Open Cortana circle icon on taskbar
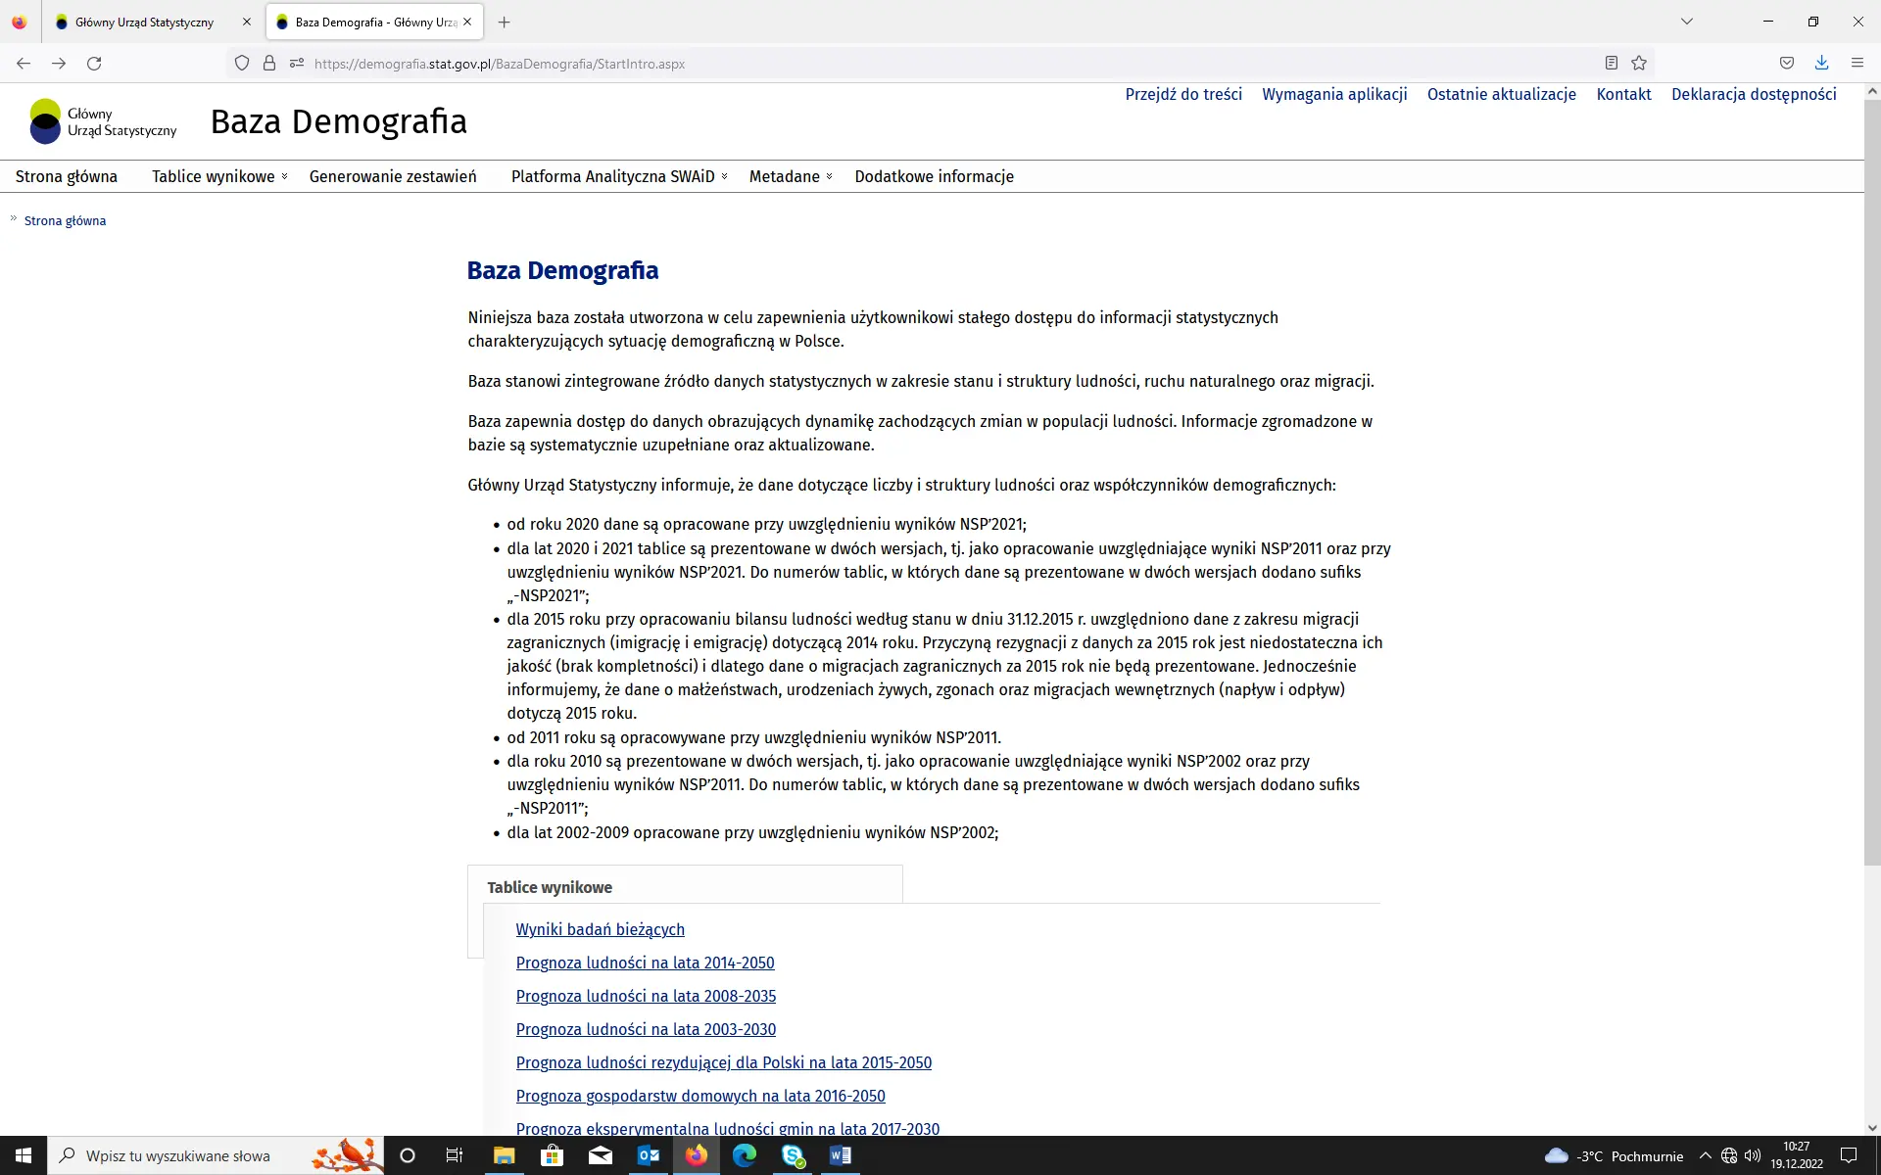This screenshot has height=1175, width=1881. coord(408,1155)
